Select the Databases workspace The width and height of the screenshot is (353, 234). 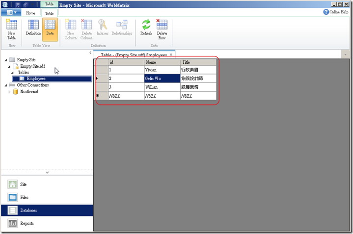[47, 210]
